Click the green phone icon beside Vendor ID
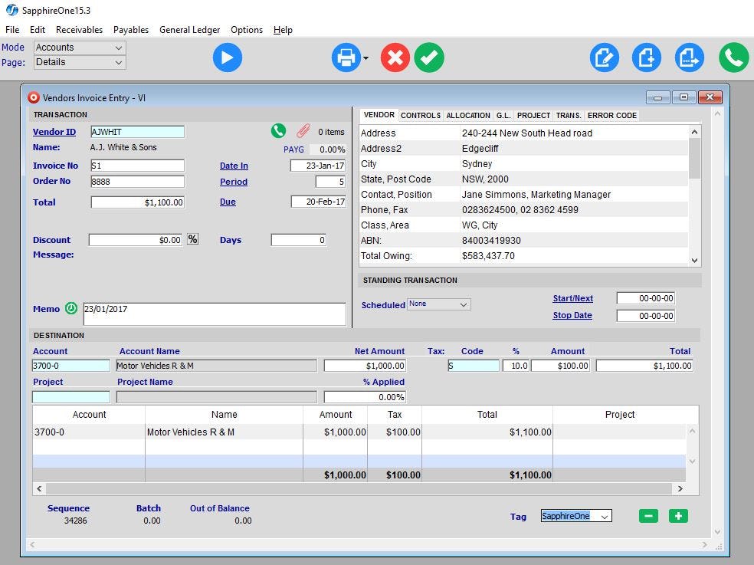The width and height of the screenshot is (754, 565). (277, 131)
